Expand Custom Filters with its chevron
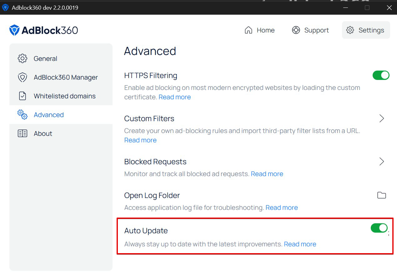Screen dimensions: 397x280 click(x=382, y=119)
